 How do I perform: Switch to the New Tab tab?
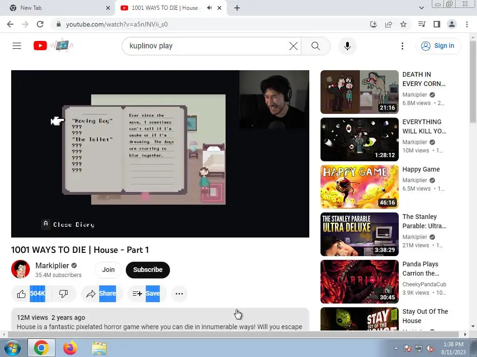[x=57, y=8]
